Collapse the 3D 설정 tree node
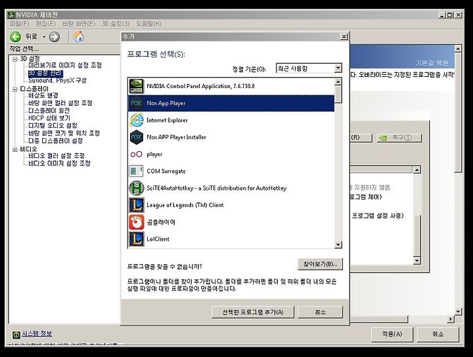Viewport: 473px width, 357px height. tap(14, 59)
